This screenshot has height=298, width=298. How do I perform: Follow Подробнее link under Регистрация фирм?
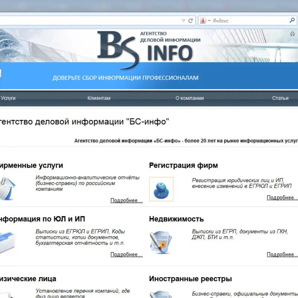pyautogui.click(x=282, y=197)
